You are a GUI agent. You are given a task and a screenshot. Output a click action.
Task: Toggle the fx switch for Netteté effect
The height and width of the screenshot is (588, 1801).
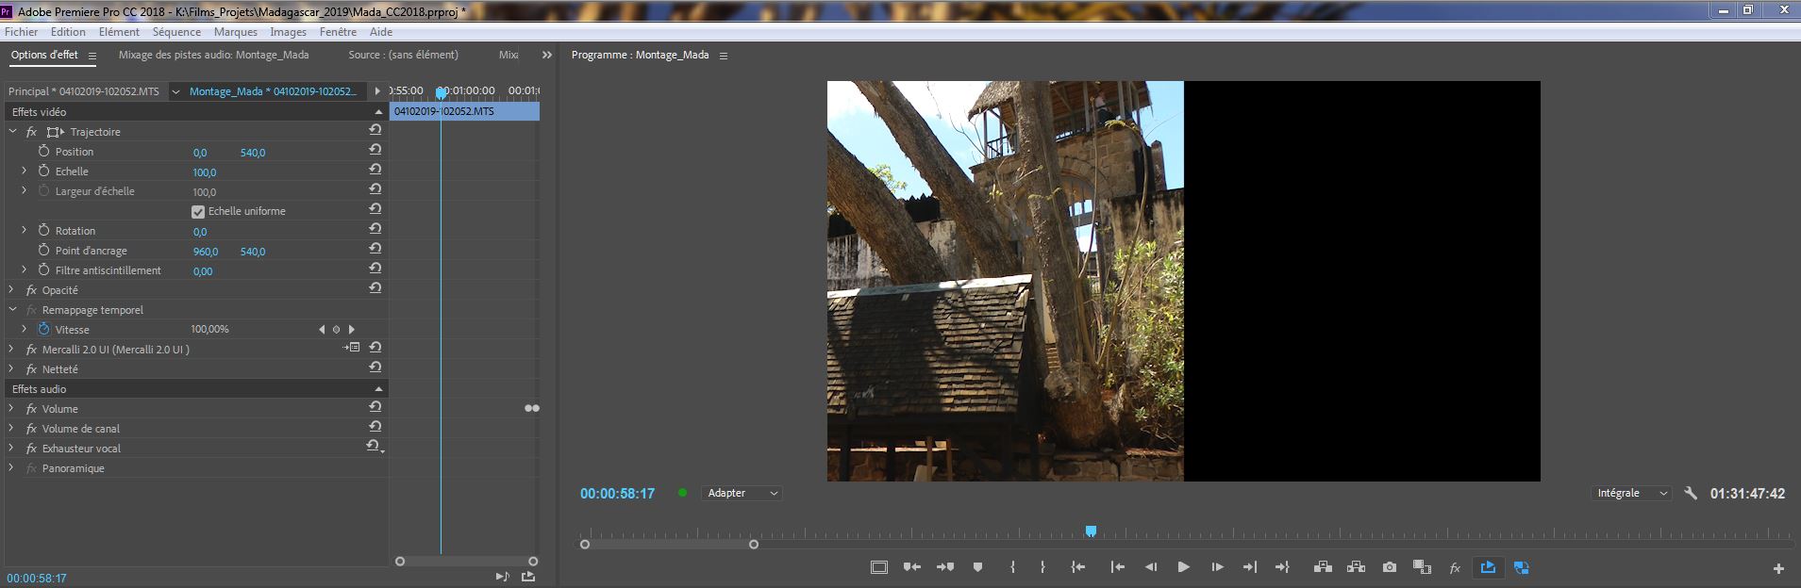[x=31, y=369]
